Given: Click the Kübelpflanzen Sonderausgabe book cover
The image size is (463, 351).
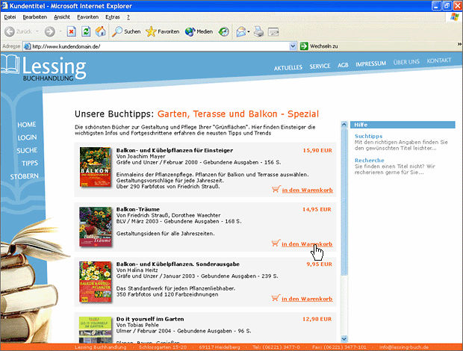Looking at the screenshot, I should coord(96,282).
